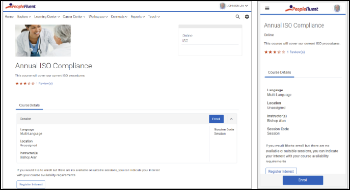Viewport: 350px width, 190px height.
Task: Open the hamburger menu in mobile view
Action: [267, 9]
